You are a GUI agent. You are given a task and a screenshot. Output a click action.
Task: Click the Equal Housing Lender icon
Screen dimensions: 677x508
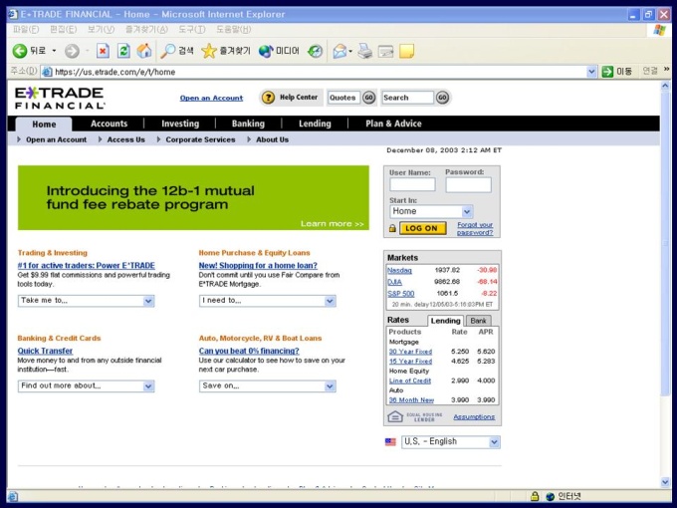point(395,416)
